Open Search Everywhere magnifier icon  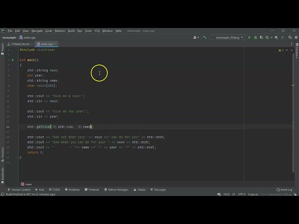pyautogui.click(x=290, y=37)
